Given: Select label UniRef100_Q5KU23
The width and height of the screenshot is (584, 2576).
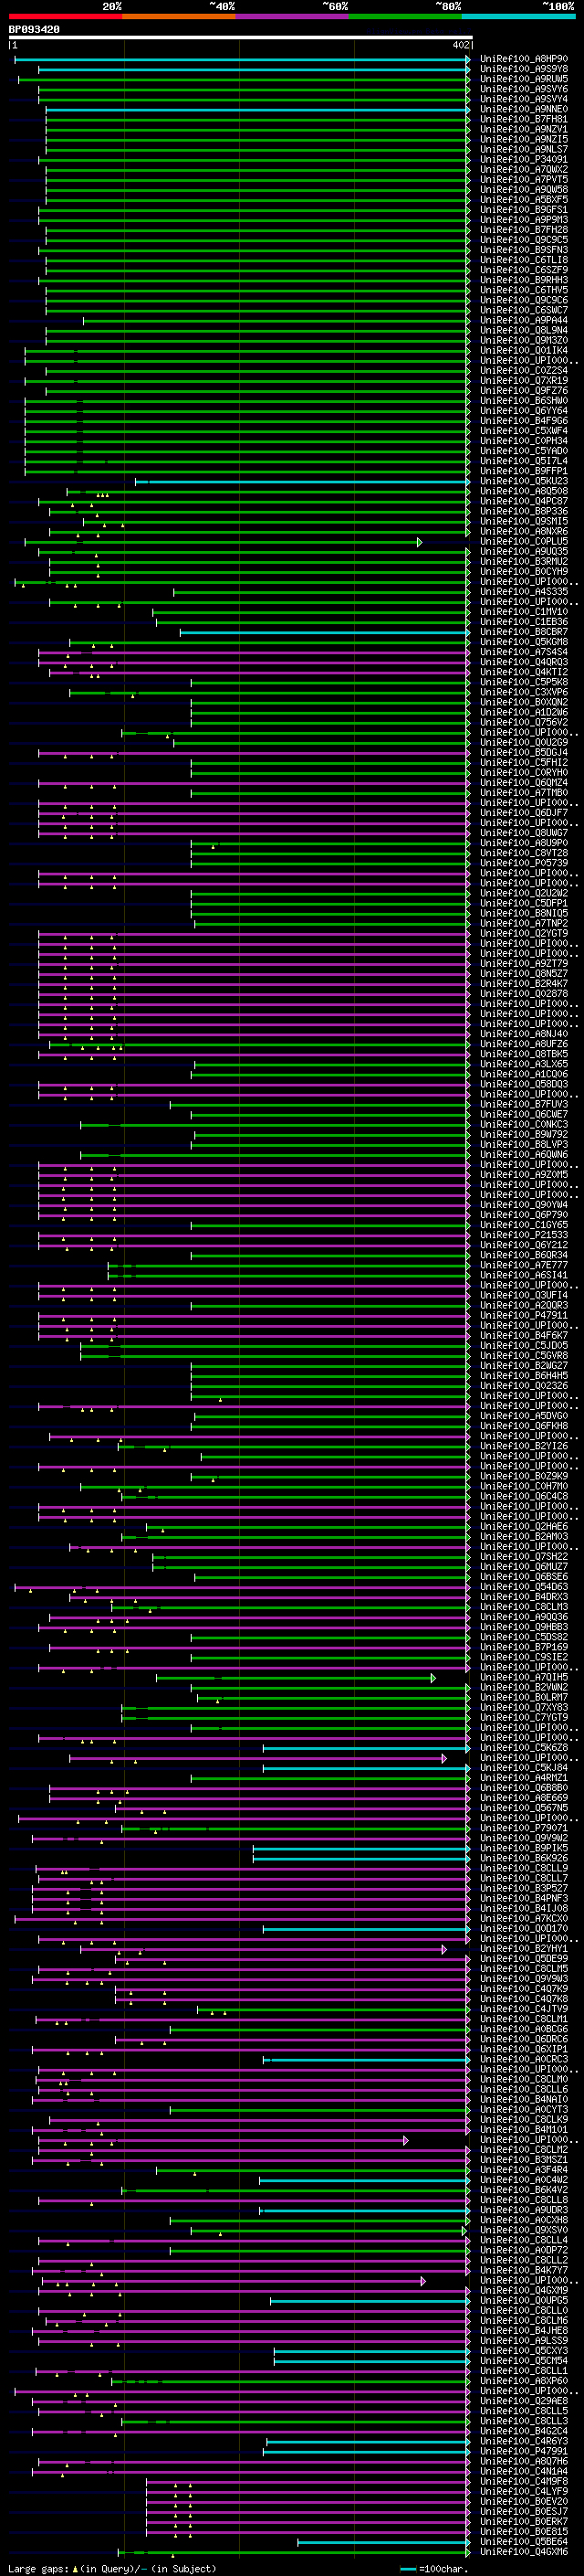Looking at the screenshot, I should pos(523,481).
